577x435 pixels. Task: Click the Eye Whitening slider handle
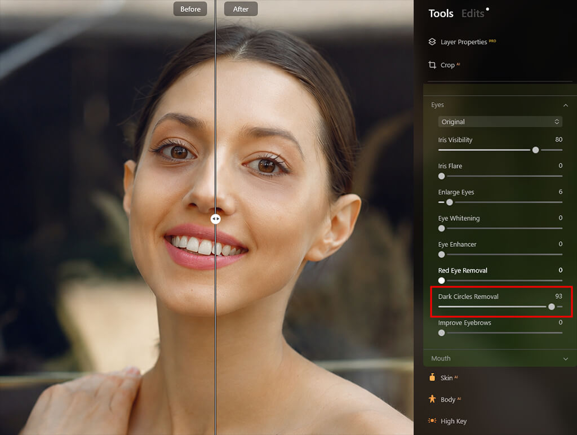442,228
